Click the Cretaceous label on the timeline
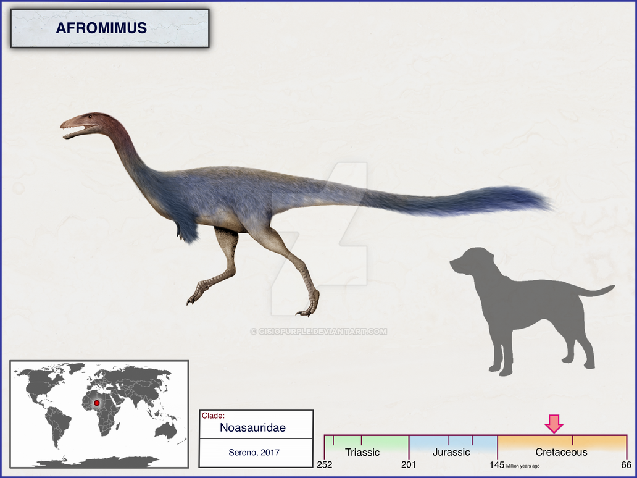 561,452
